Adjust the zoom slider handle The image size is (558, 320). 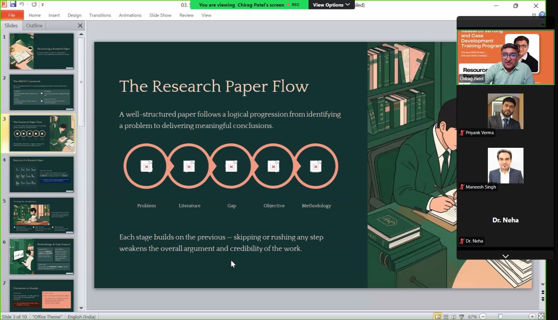pyautogui.click(x=500, y=317)
